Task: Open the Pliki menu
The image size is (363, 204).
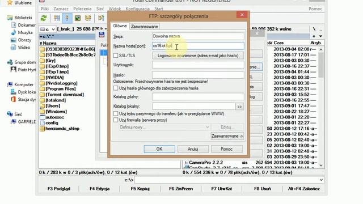Action: pyautogui.click(x=44, y=9)
